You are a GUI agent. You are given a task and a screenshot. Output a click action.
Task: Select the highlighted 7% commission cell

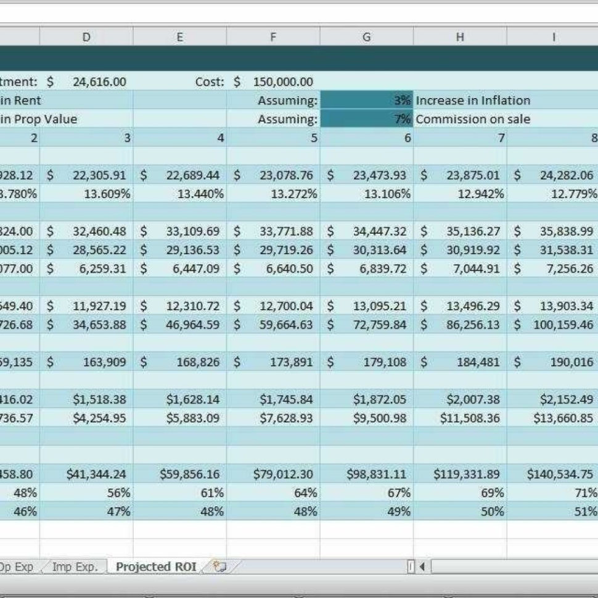367,118
